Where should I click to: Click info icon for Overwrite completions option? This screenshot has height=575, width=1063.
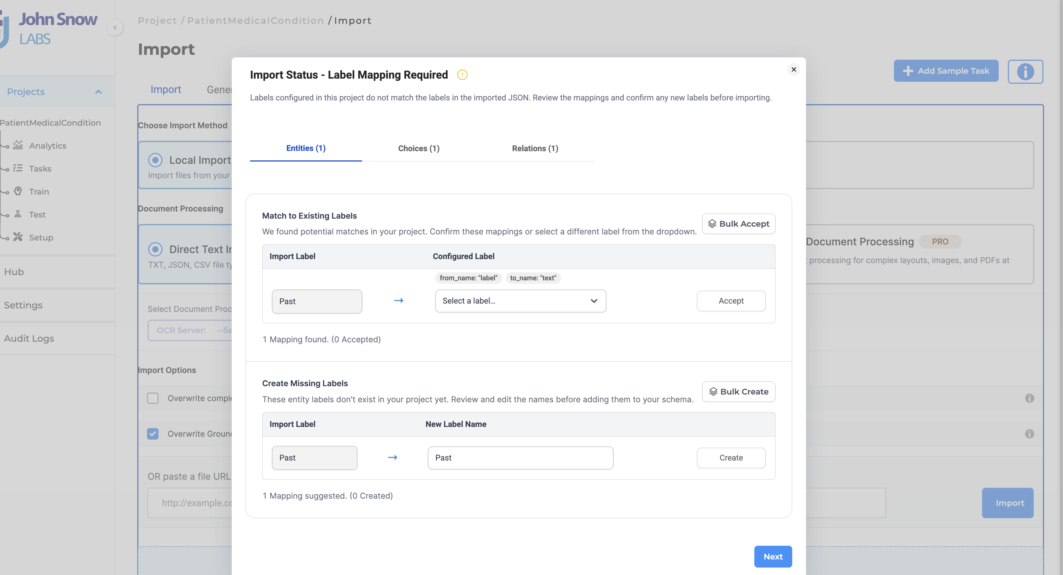click(x=1029, y=398)
